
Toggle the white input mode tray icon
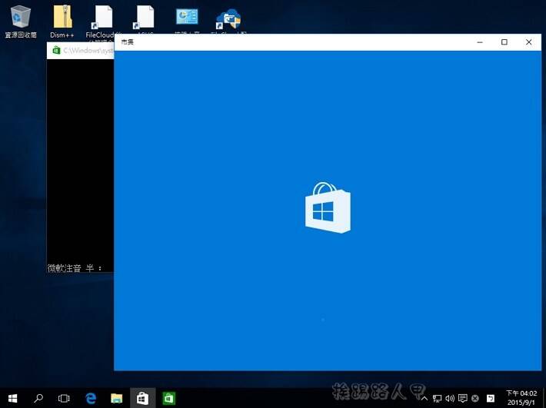pos(491,398)
